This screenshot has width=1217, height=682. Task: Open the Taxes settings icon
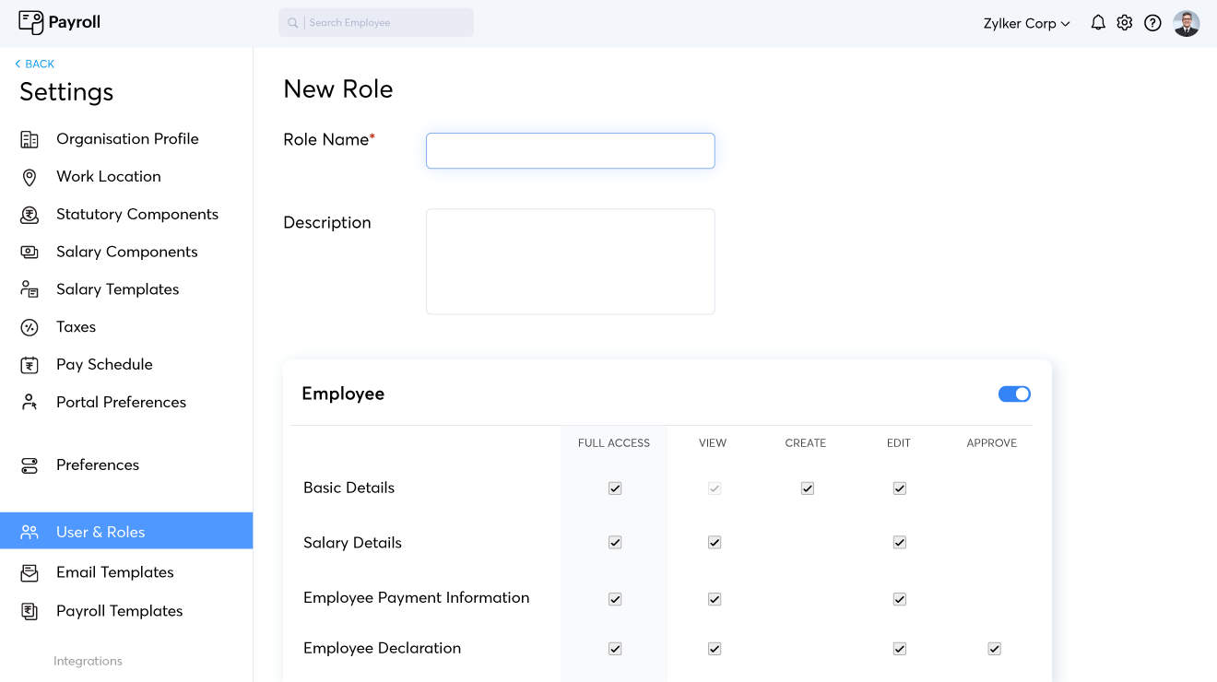point(29,326)
